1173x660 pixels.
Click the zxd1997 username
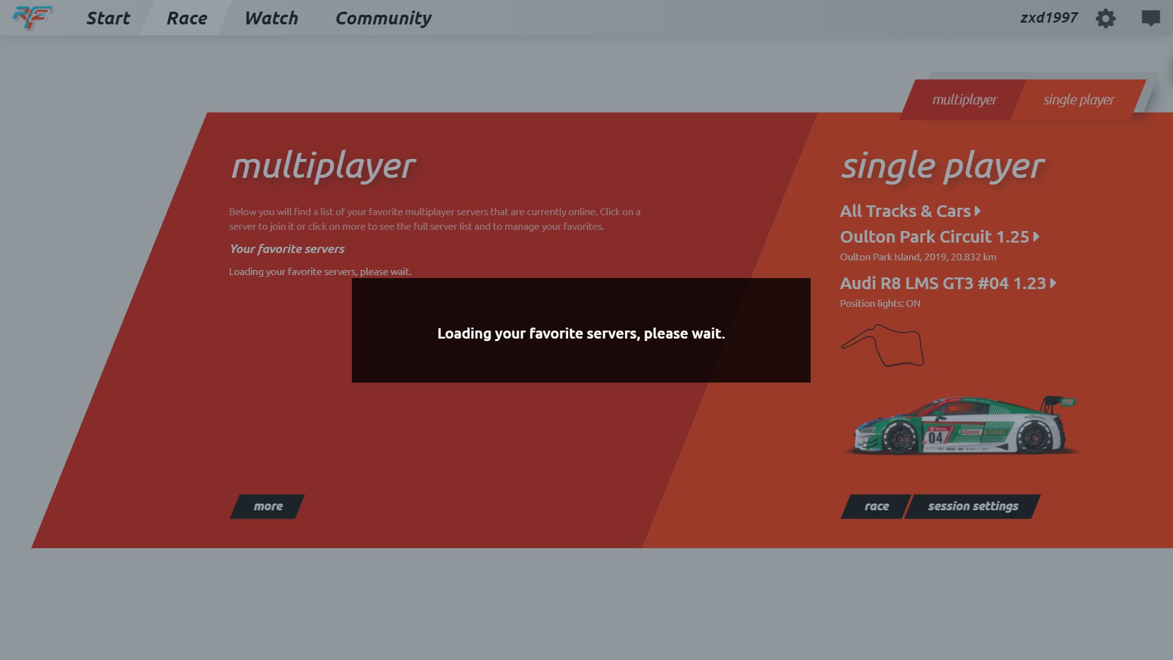tap(1048, 18)
